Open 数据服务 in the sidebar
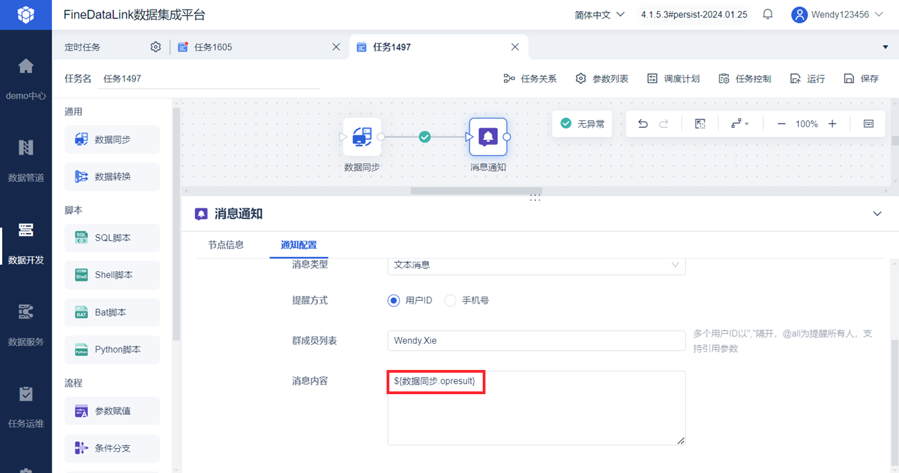 click(x=26, y=325)
